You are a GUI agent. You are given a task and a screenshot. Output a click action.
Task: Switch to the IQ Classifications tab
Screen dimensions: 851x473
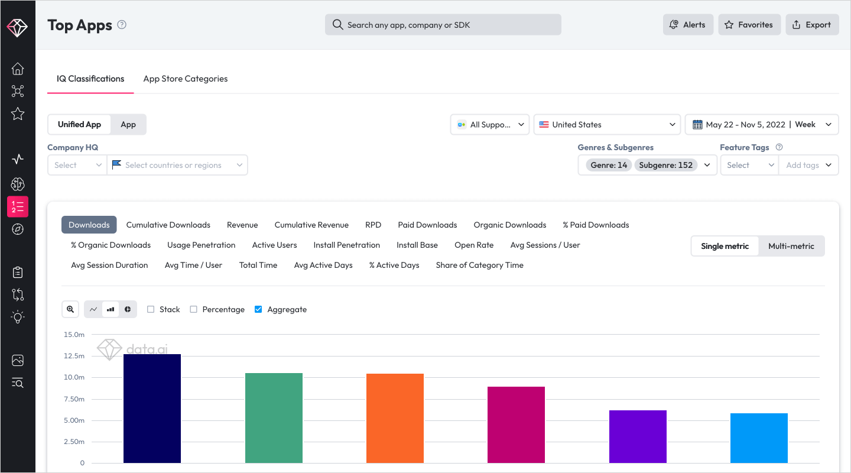(x=90, y=79)
